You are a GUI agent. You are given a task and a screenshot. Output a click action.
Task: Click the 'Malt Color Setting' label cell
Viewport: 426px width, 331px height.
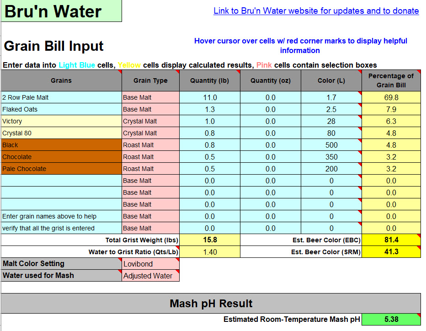[61, 264]
